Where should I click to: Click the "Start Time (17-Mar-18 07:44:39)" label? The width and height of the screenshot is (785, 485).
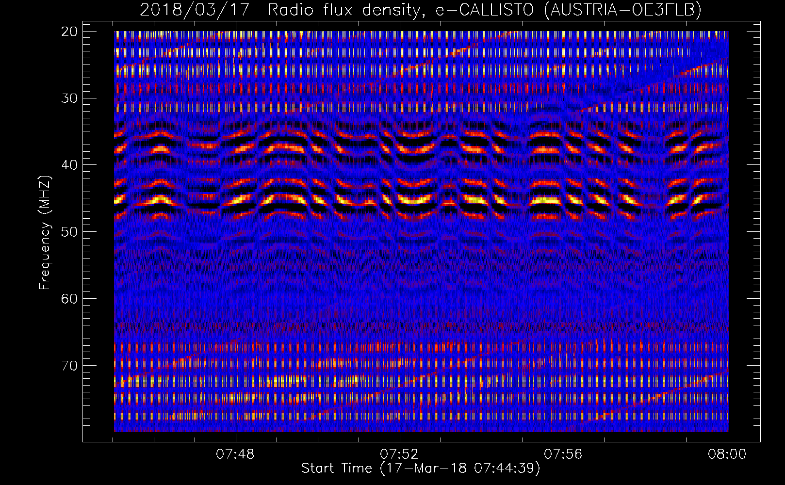(x=421, y=469)
